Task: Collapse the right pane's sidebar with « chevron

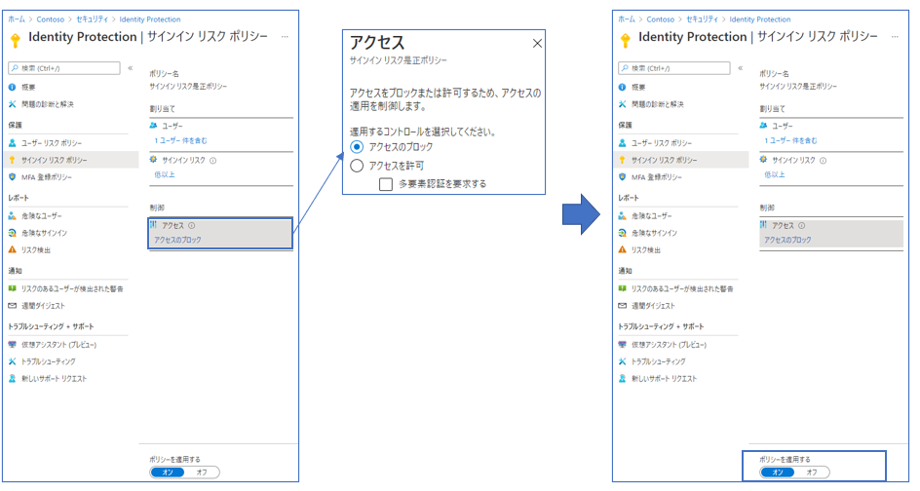Action: [x=741, y=68]
